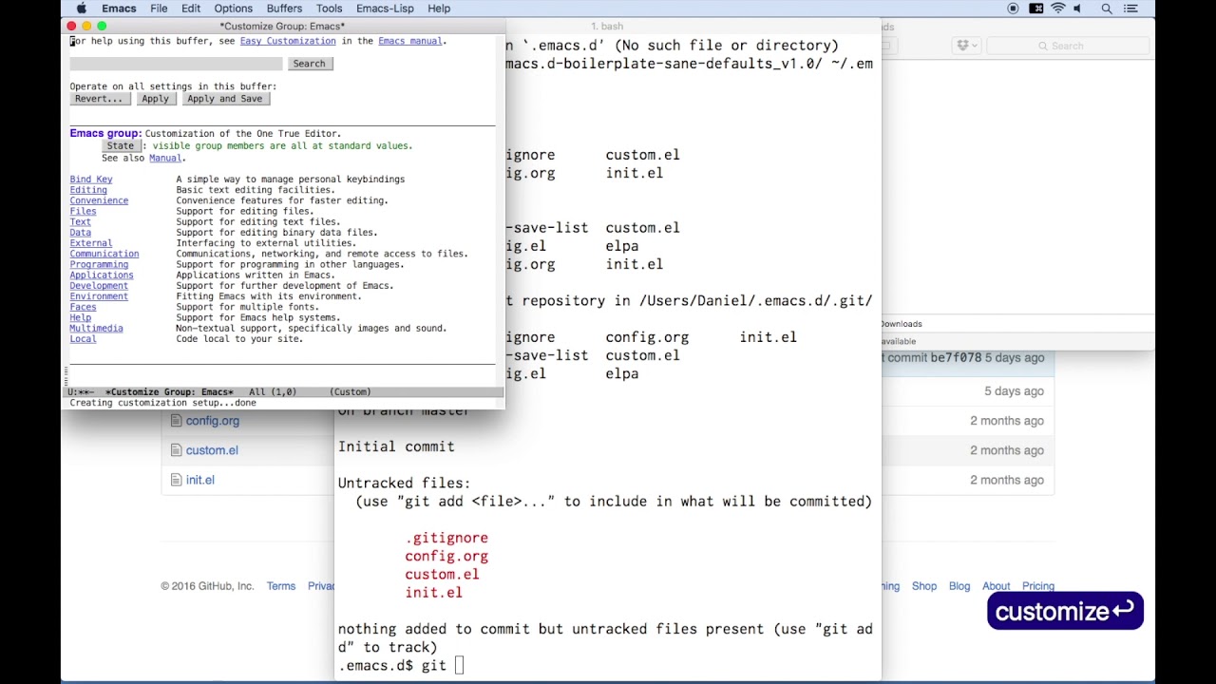Open the Data customization group
The image size is (1216, 684).
(x=81, y=232)
